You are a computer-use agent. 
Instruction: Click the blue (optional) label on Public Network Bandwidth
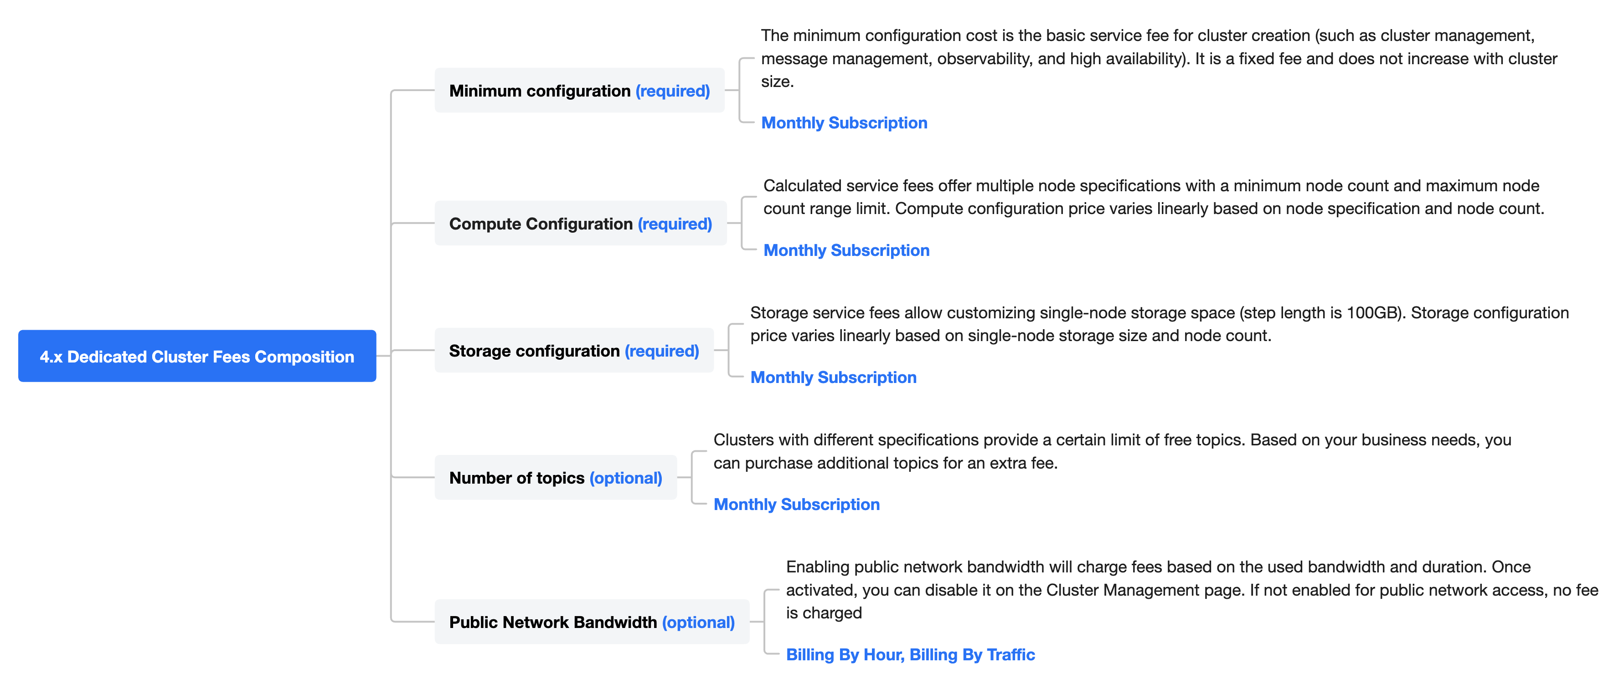click(x=698, y=622)
